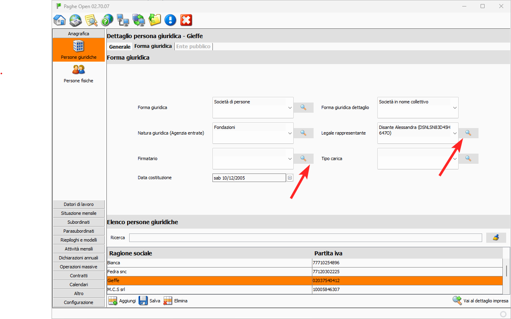Open the globe help question mark icon

[107, 20]
